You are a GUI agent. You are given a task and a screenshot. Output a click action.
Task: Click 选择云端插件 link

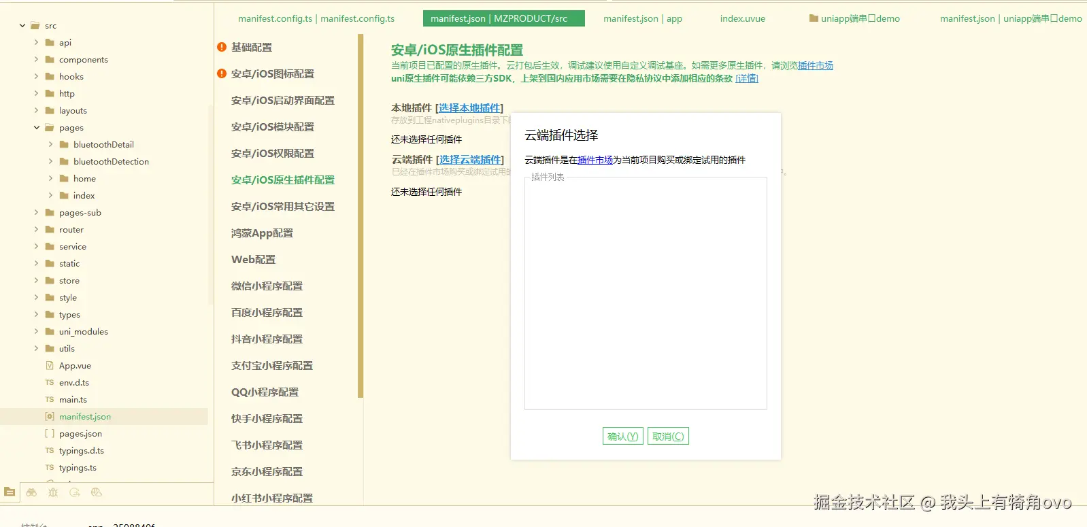coord(470,159)
